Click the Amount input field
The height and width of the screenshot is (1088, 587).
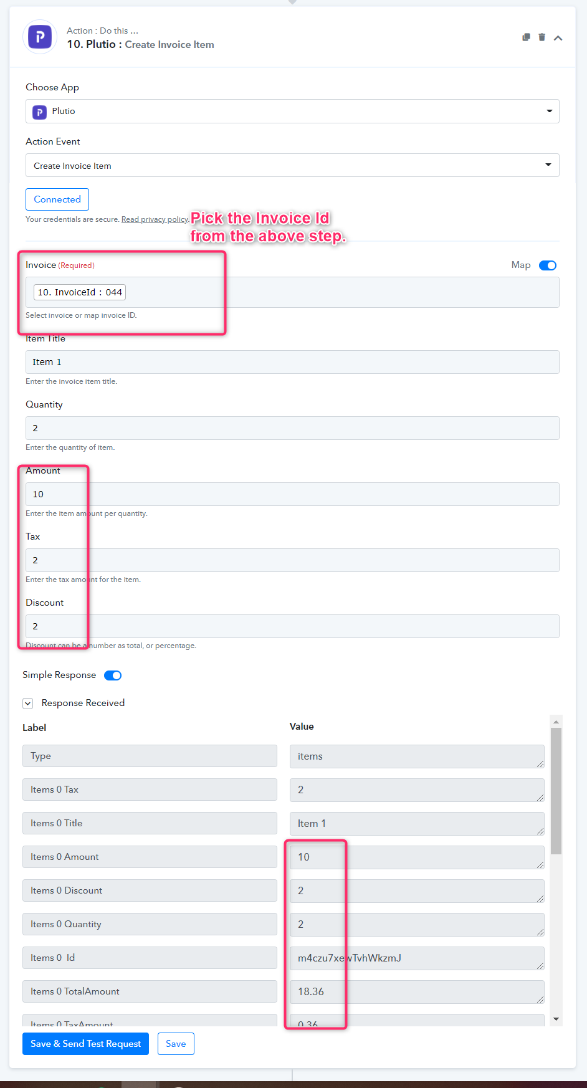pyautogui.click(x=292, y=494)
